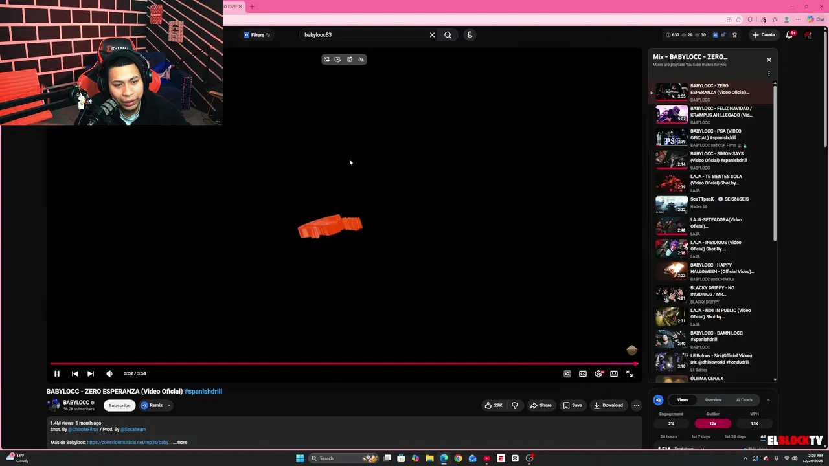Screen dimensions: 829x466
Task: Open Copilot Chat in browser toolbar
Action: tap(815, 19)
